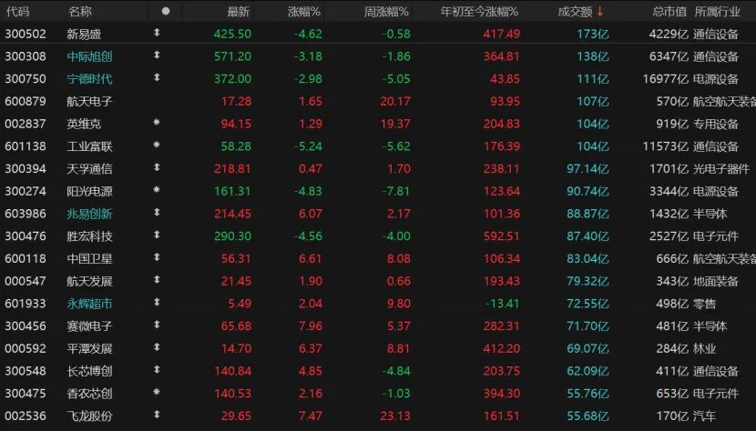Click the red sort arrow beside 成交额
This screenshot has height=431, width=756.
pos(599,12)
